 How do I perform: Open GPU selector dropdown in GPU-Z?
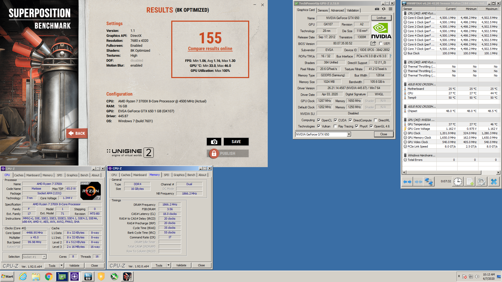pos(349,134)
